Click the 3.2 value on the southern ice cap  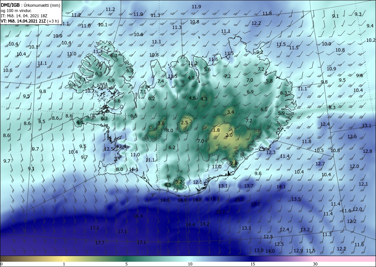179,182
